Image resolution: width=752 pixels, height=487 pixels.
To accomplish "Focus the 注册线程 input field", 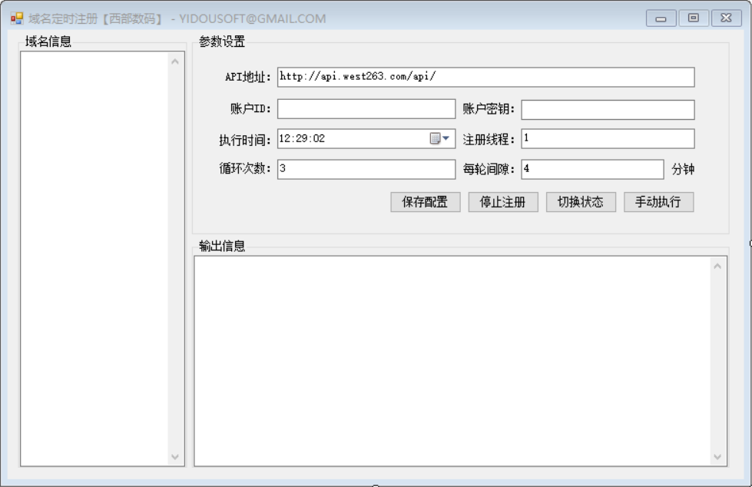I will [608, 139].
